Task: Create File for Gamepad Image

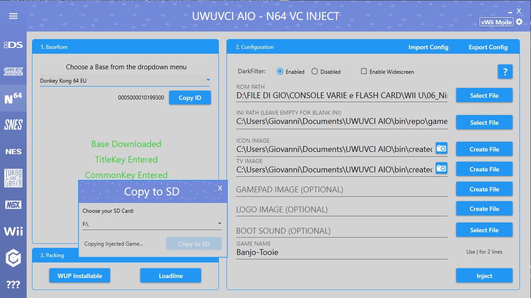Action: 484,189
